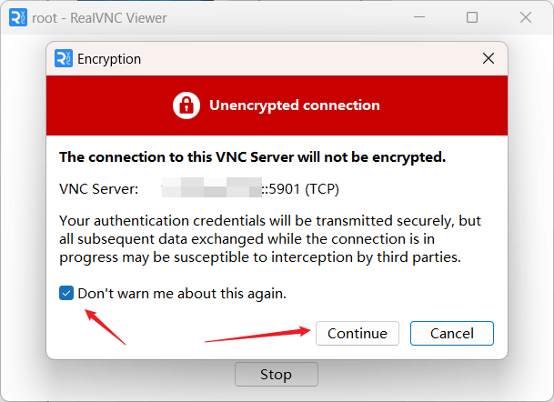Screen dimensions: 554x402
Task: Cancel the unencrypted connection
Action: [452, 333]
